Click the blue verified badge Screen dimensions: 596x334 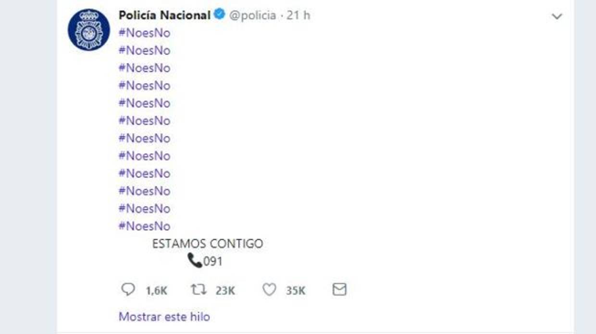(219, 15)
